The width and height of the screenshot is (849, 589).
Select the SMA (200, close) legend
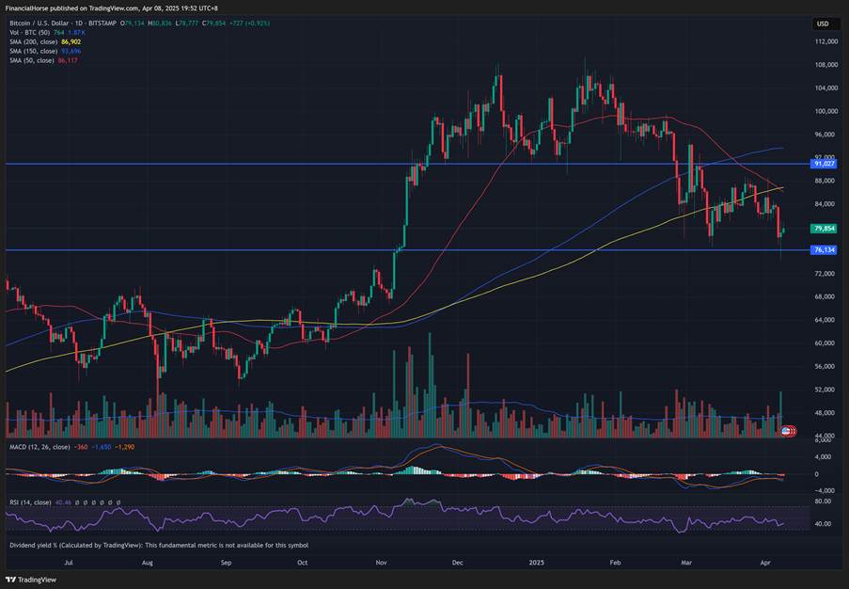pos(34,41)
